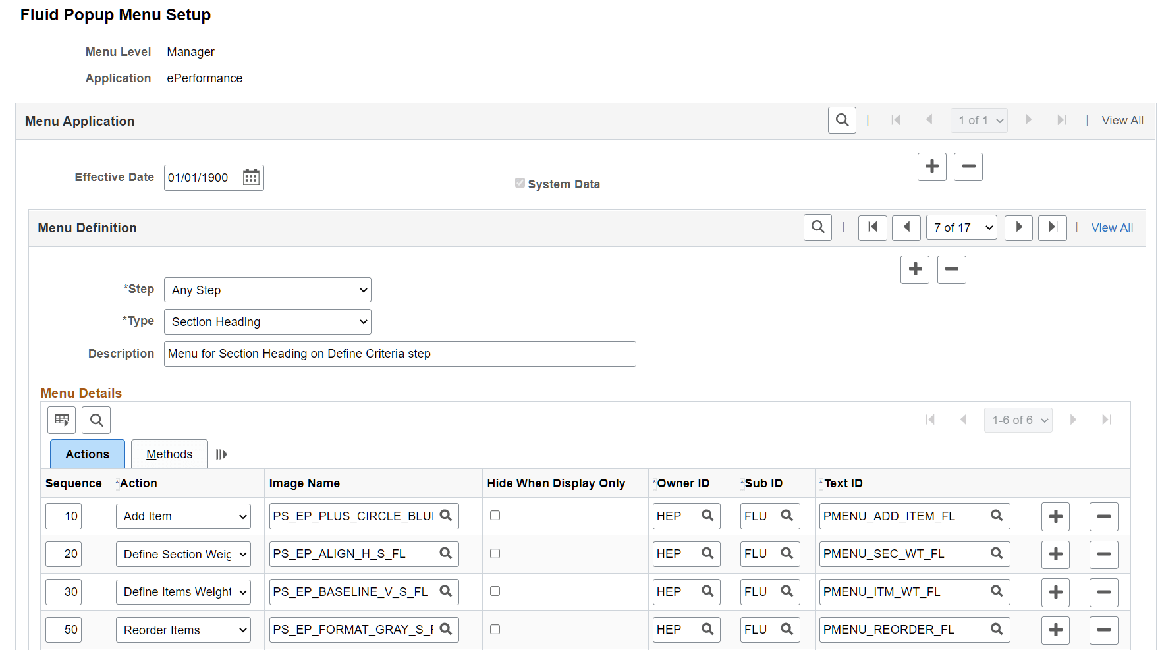
Task: Open the Owner ID lookup in the first row
Action: [708, 516]
